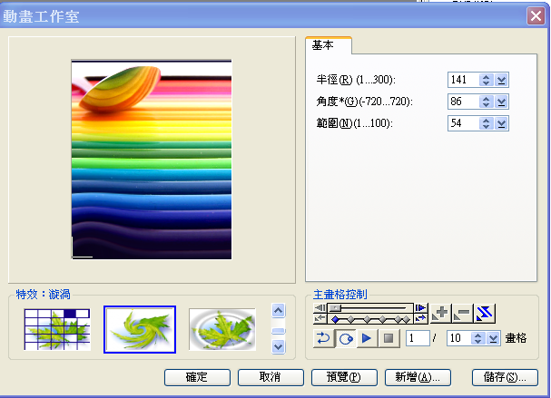Switch to the 基本 tab
Image resolution: width=551 pixels, height=398 pixels.
pos(329,45)
